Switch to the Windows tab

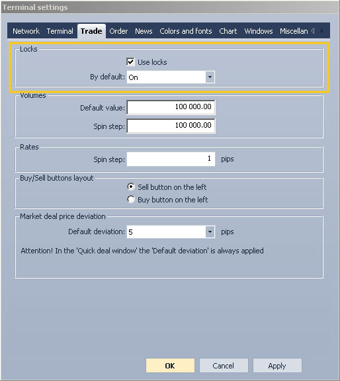pyautogui.click(x=259, y=31)
